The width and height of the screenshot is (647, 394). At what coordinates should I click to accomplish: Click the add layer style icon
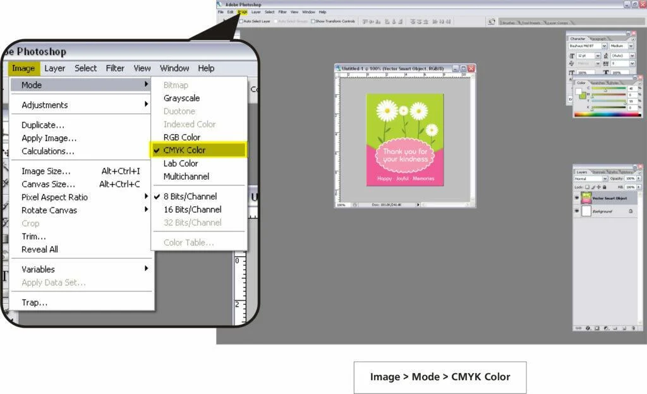tap(587, 328)
